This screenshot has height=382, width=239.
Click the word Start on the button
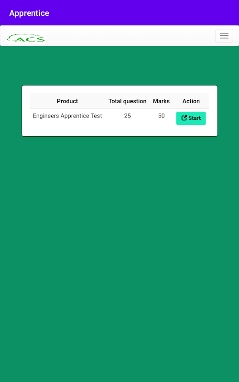click(x=195, y=118)
